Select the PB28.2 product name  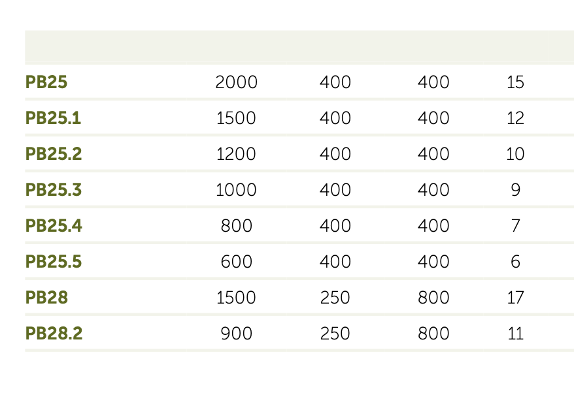pyautogui.click(x=54, y=334)
